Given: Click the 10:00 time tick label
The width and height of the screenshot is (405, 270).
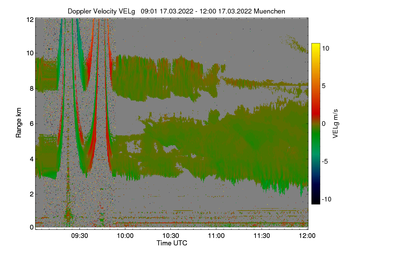Looking at the screenshot, I should [126, 236].
